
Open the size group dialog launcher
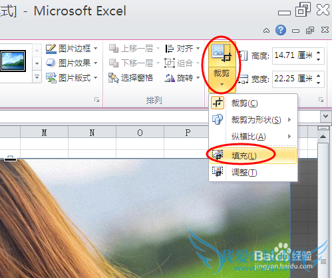pos(321,100)
